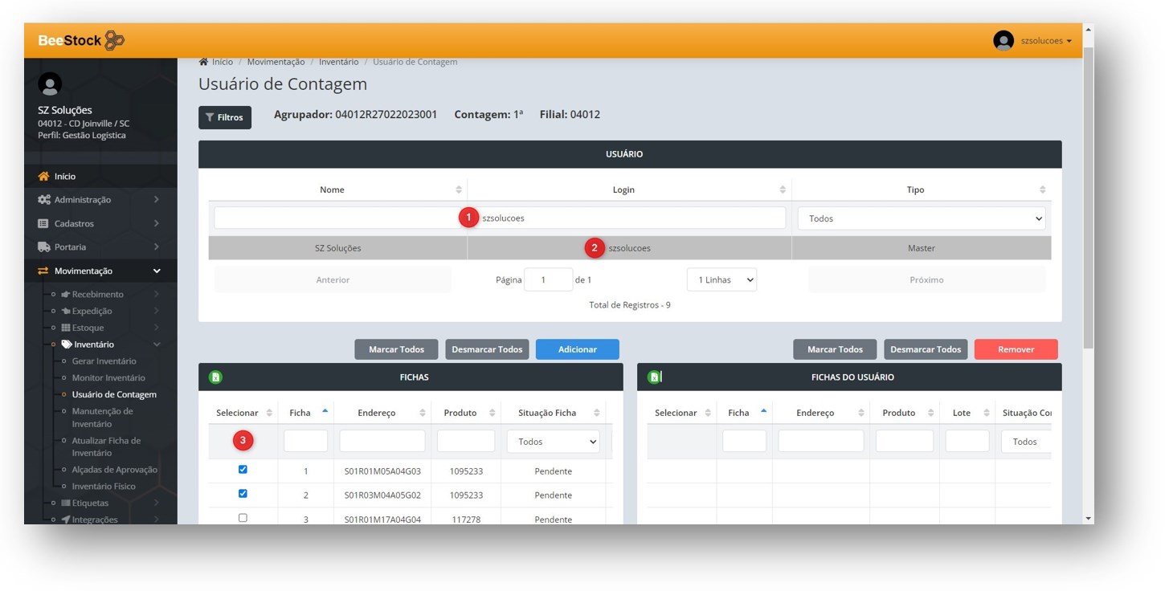
Task: Click the Portaria truck icon in sidebar
Action: click(x=44, y=247)
